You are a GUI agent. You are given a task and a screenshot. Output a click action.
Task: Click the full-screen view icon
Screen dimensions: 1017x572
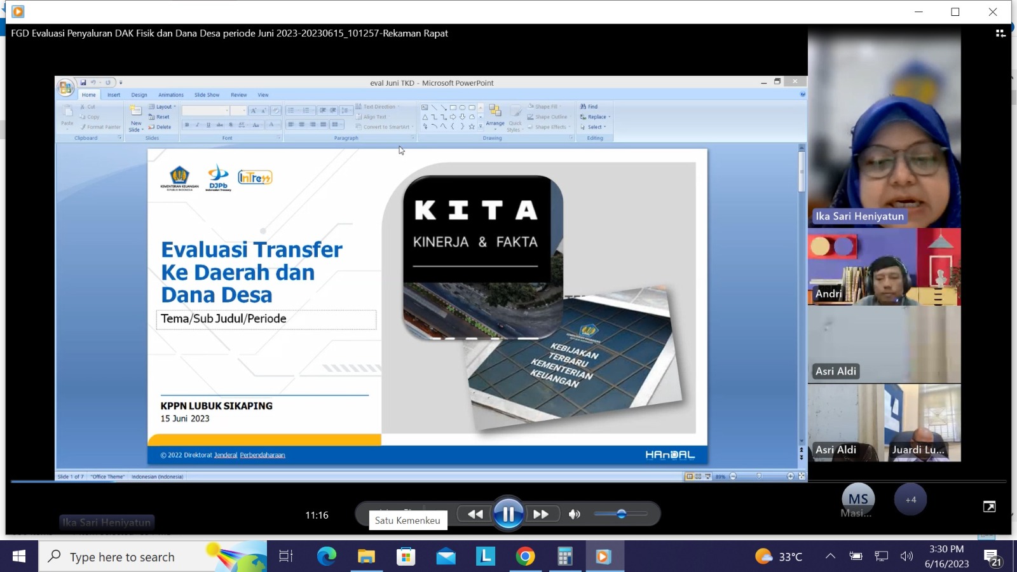[x=989, y=507]
